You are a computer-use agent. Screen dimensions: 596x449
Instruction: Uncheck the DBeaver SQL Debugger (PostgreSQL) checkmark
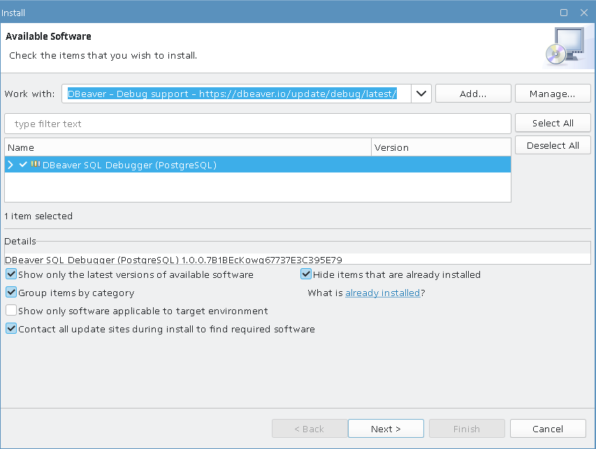click(x=23, y=165)
